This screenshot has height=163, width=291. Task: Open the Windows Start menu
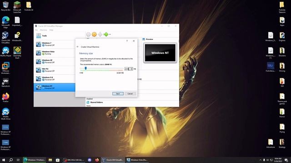coord(3,160)
